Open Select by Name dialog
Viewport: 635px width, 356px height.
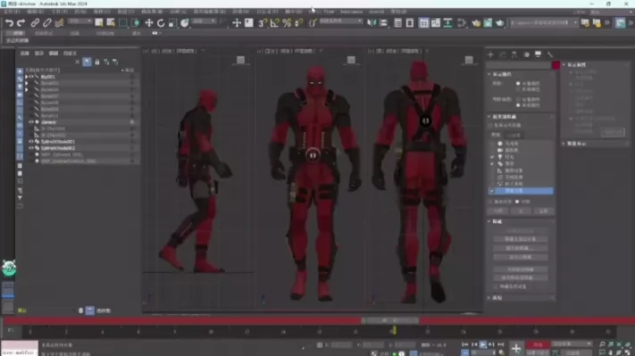tap(111, 23)
